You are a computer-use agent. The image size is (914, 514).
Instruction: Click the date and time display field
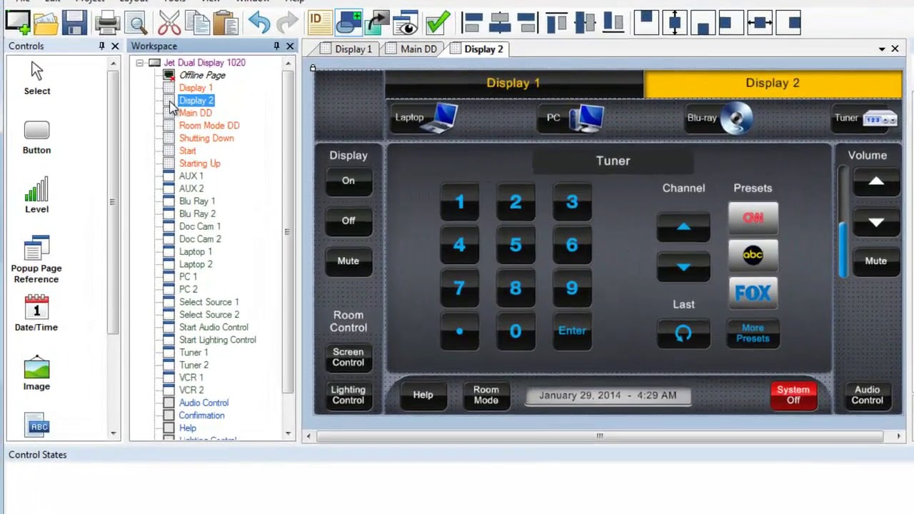click(608, 395)
